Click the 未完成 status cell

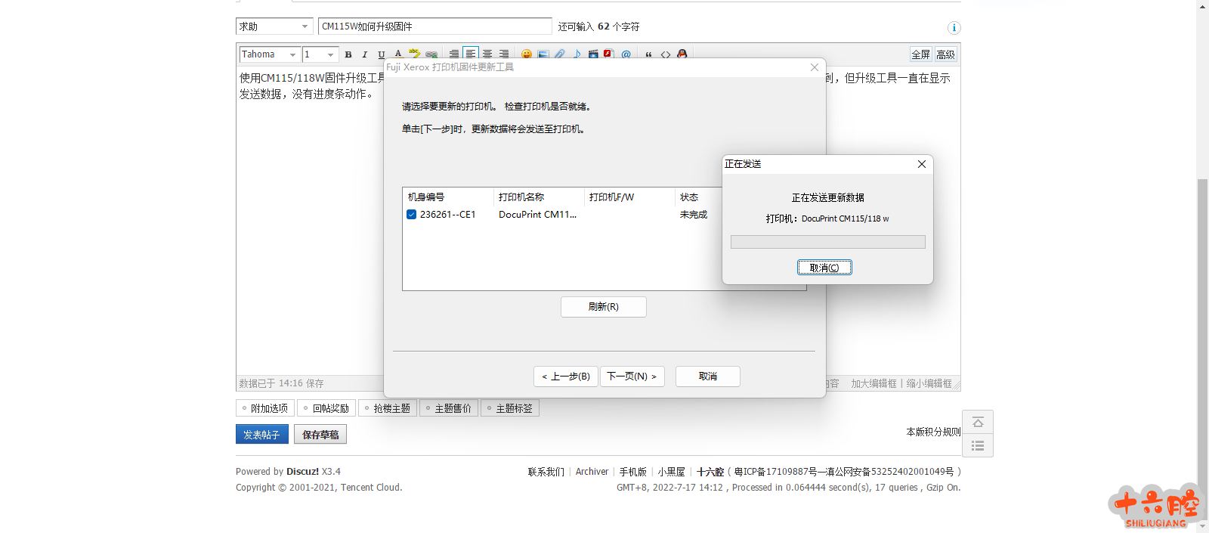click(694, 215)
